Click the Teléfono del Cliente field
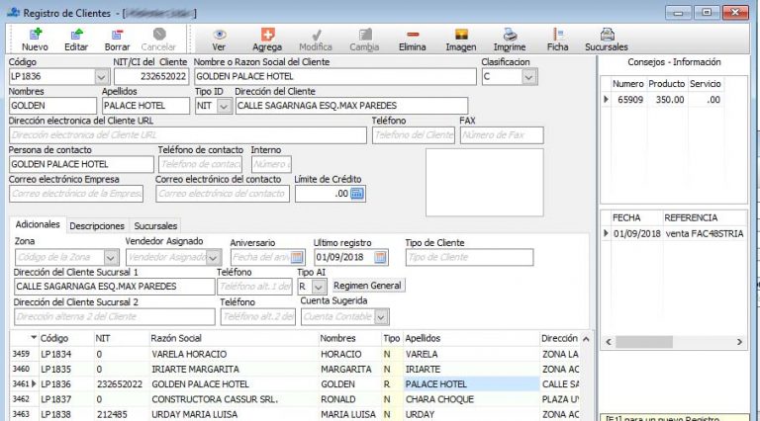Image resolution: width=760 pixels, height=421 pixels. pos(414,135)
